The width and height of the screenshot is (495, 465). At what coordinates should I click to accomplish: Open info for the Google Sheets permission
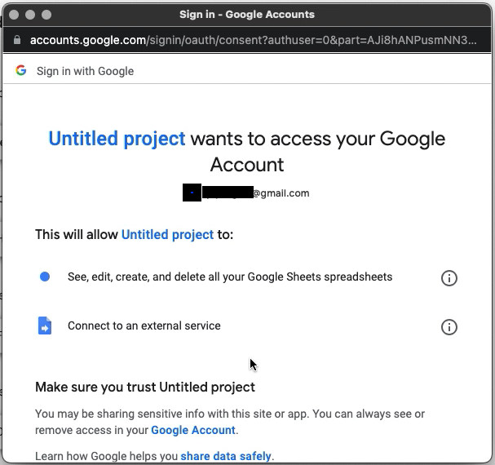pyautogui.click(x=449, y=278)
